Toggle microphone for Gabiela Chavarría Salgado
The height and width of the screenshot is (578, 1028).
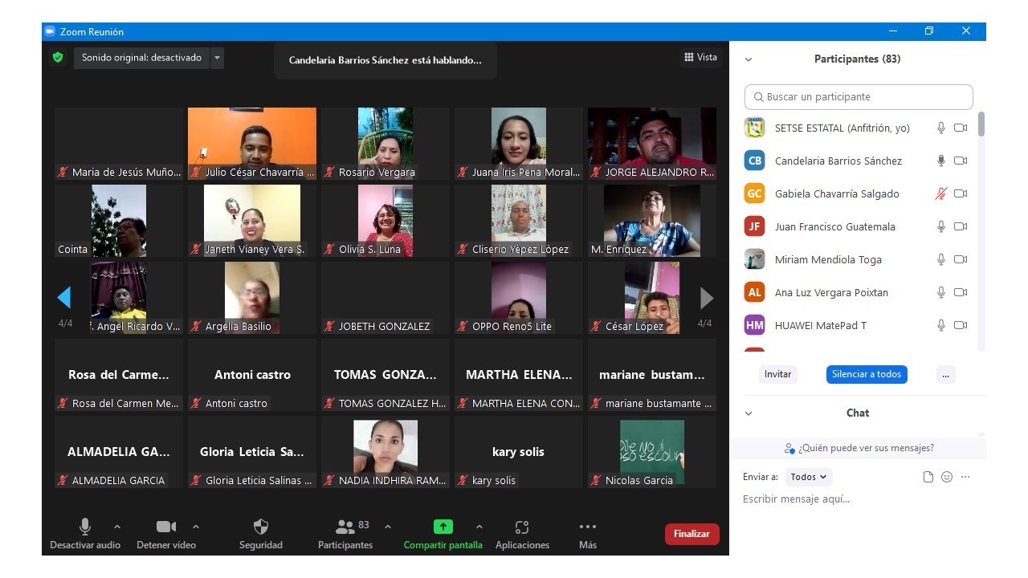941,193
